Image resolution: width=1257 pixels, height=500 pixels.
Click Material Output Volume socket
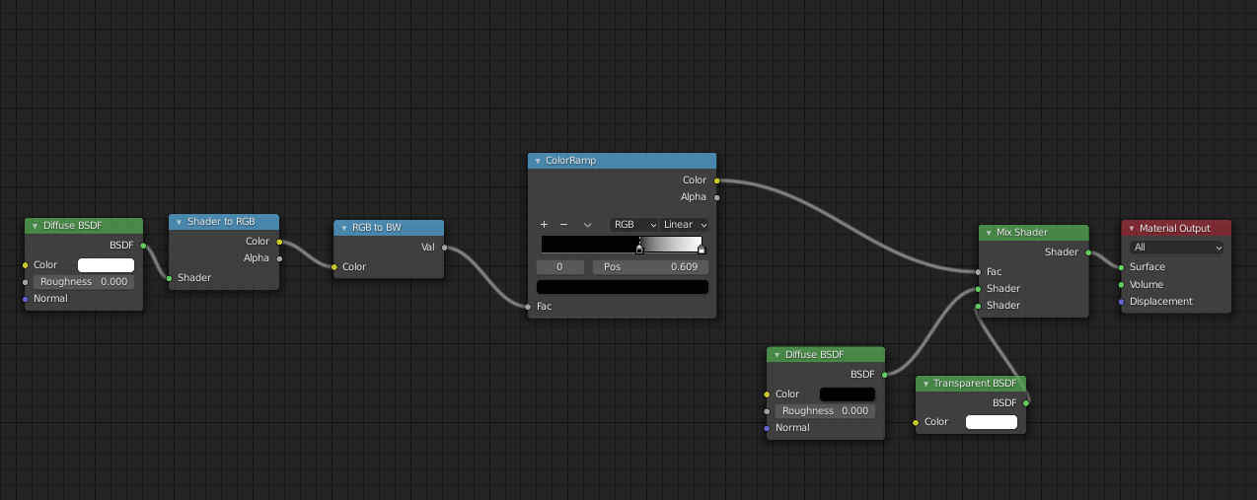point(1121,285)
